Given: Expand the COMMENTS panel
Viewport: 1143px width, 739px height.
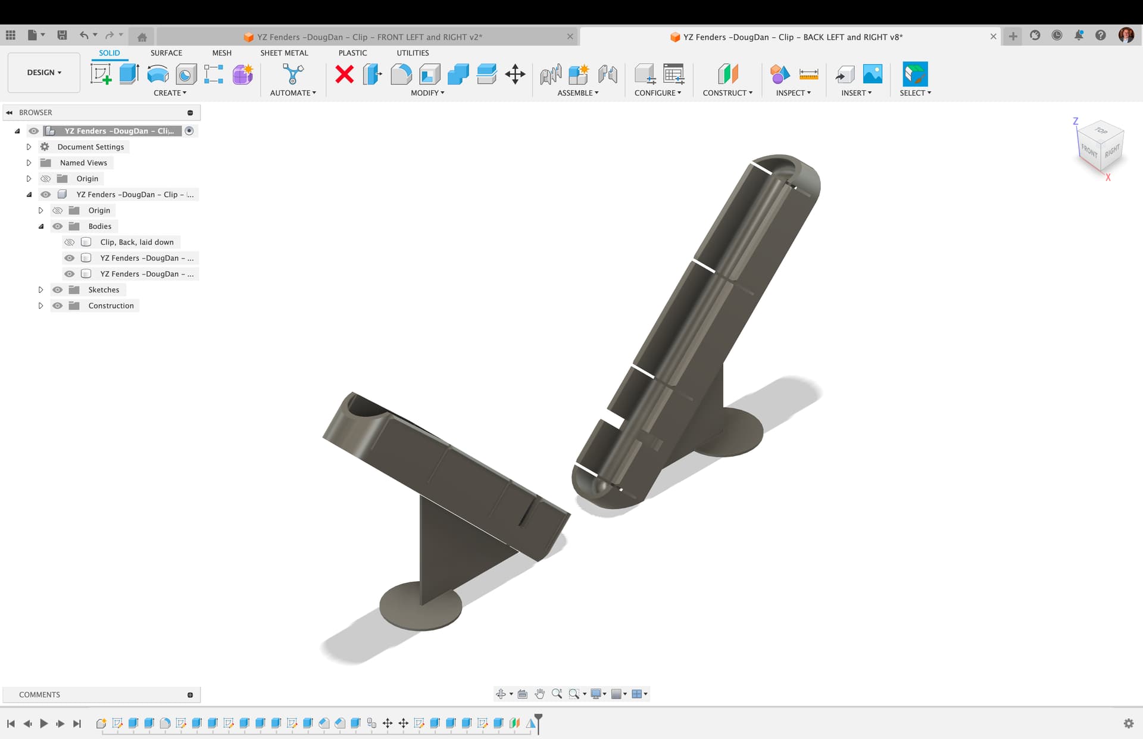Looking at the screenshot, I should 190,695.
